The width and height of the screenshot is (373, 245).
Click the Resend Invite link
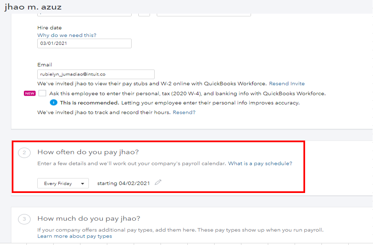(287, 83)
